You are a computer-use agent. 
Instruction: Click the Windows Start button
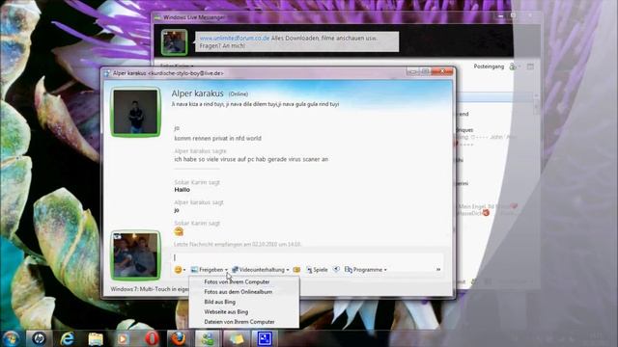[x=11, y=338]
